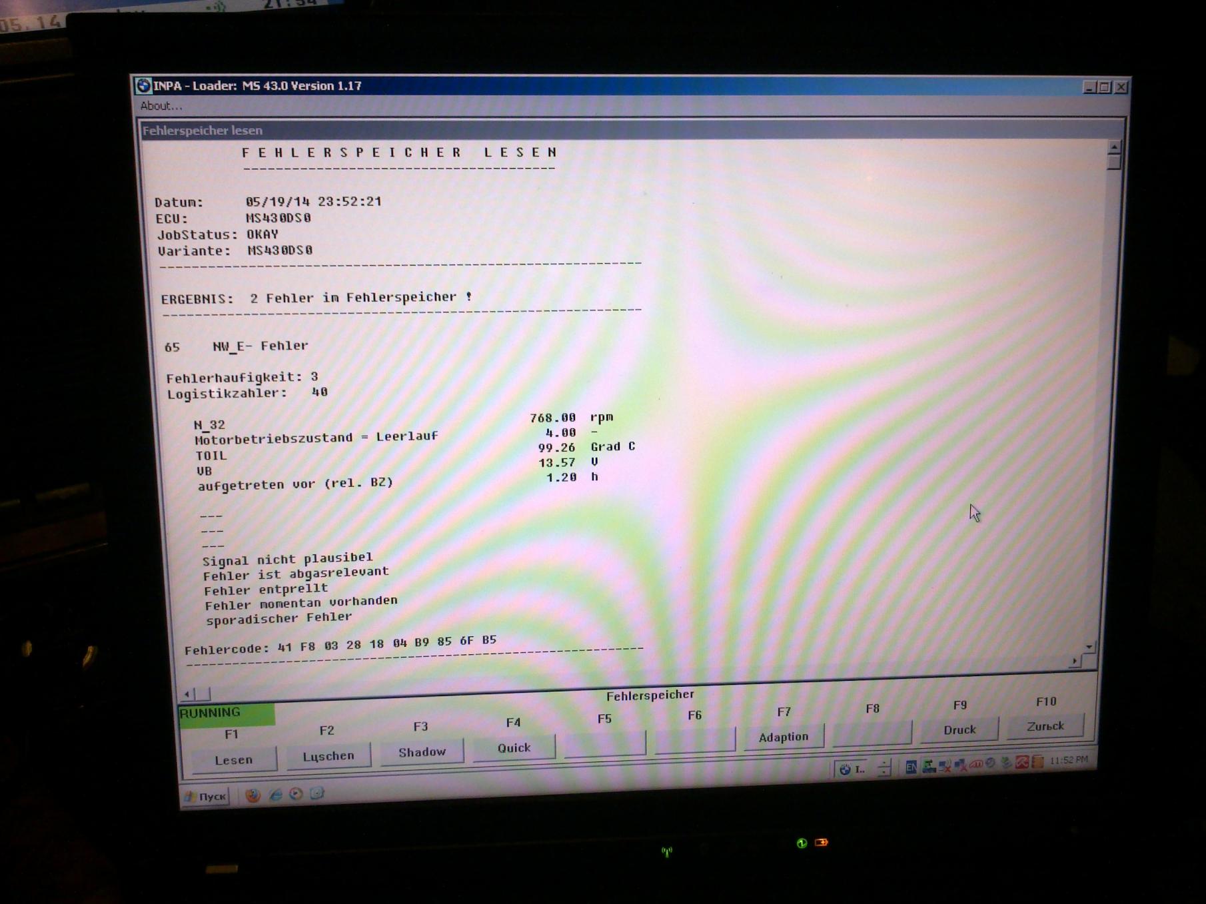This screenshot has height=904, width=1206.
Task: Open the About... menu
Action: pyautogui.click(x=161, y=106)
